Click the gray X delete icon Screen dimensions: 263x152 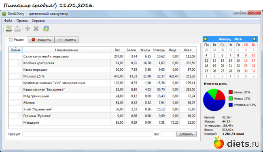click(36, 28)
